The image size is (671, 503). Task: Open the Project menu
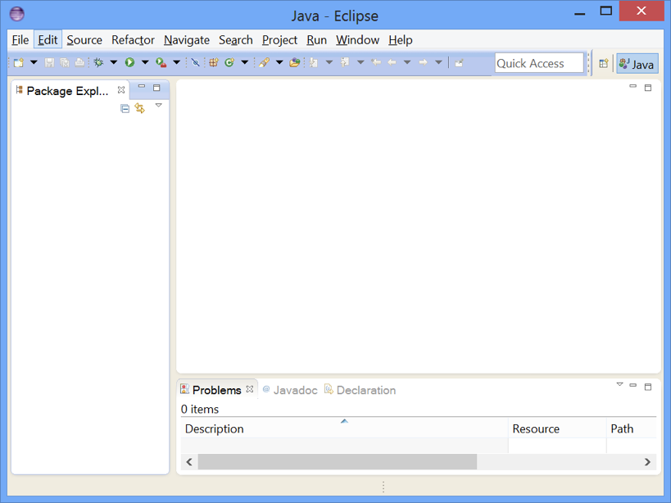pos(279,40)
